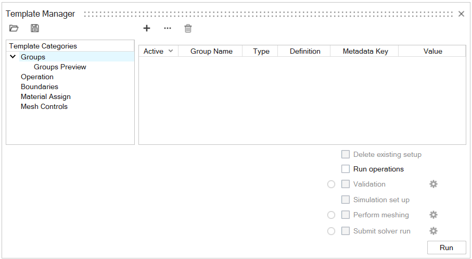The width and height of the screenshot is (472, 259).
Task: Open the Active column dropdown arrow
Action: click(171, 51)
